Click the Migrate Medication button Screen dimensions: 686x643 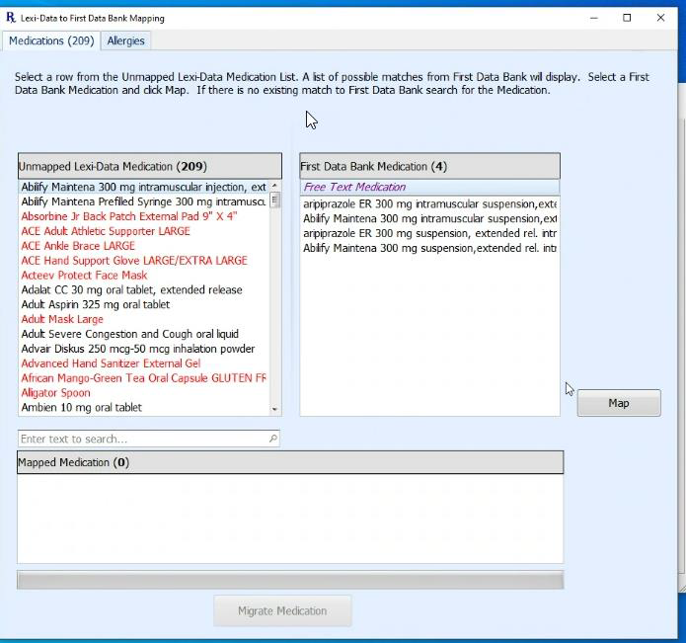coord(281,610)
